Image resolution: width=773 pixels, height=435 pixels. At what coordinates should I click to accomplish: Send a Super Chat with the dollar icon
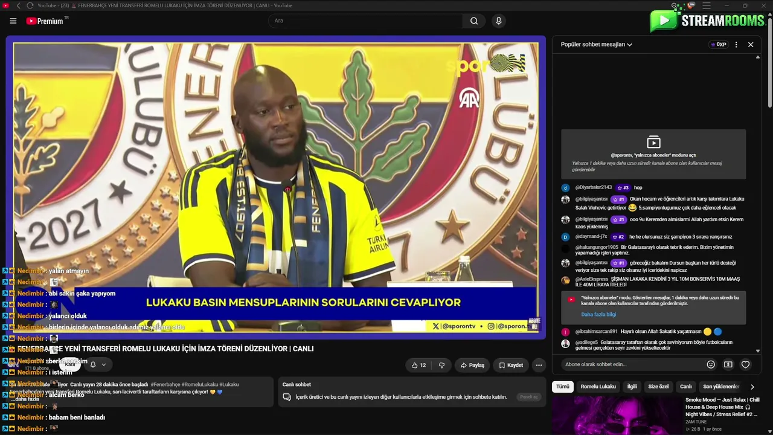click(728, 364)
